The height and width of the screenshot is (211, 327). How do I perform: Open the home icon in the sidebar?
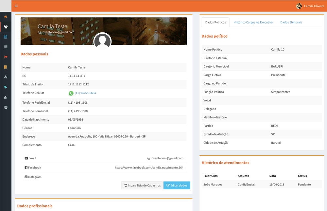6,17
